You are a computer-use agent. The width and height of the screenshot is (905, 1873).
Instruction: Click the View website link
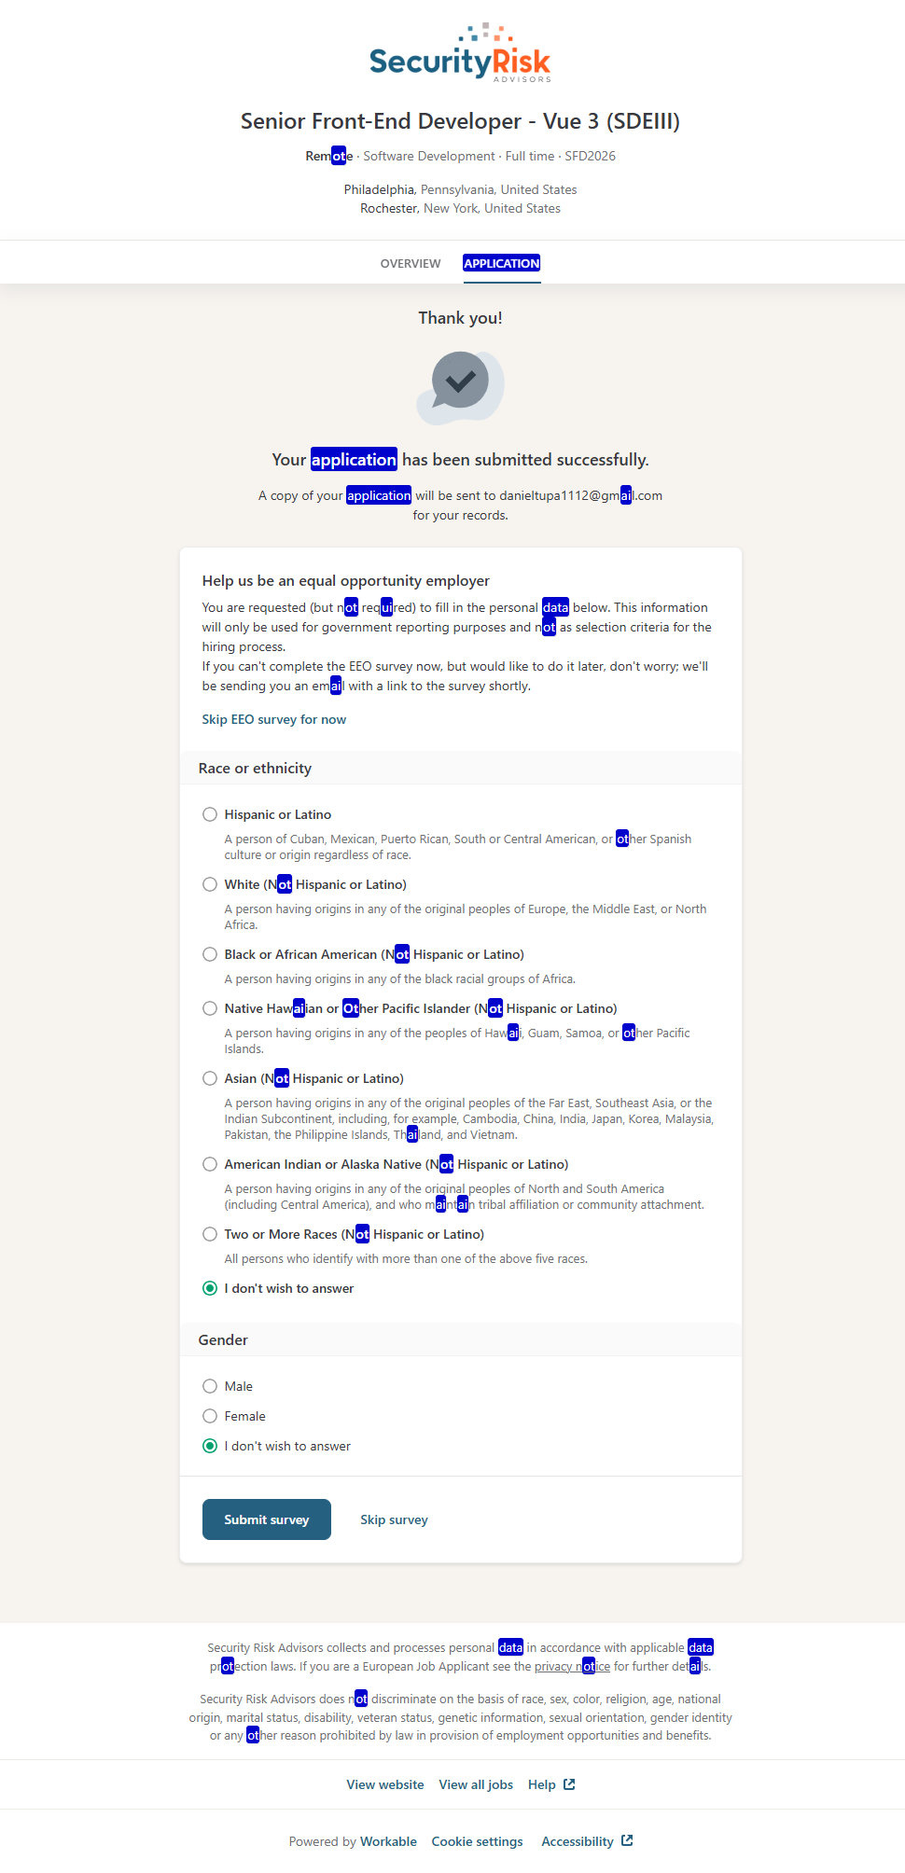(385, 1784)
